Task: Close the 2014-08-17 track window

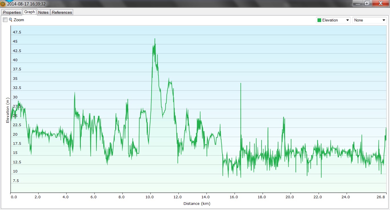Action: click(380, 3)
